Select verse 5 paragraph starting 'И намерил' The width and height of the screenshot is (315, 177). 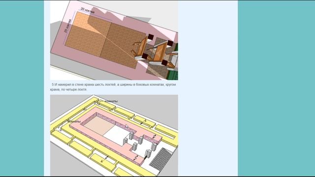point(113,87)
